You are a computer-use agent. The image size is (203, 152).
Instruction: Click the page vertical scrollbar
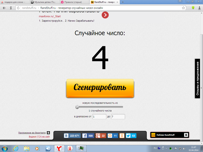201,88
